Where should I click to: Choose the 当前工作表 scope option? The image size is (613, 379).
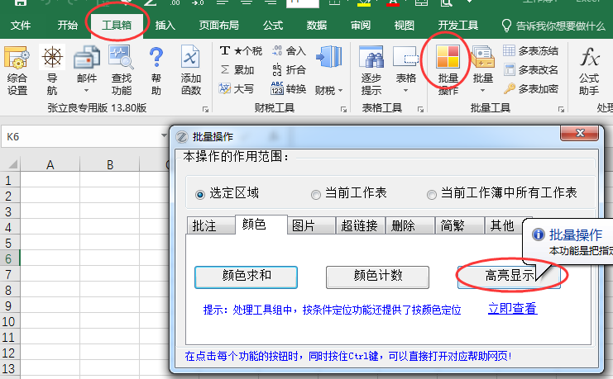point(316,194)
